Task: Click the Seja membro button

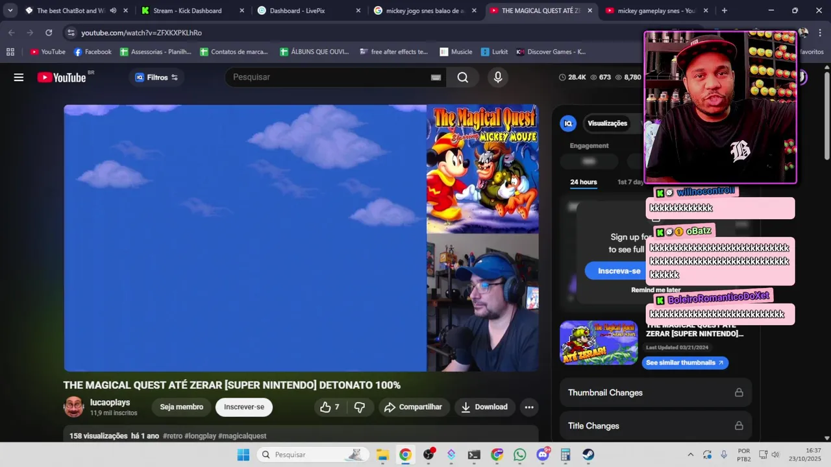Action: (182, 407)
